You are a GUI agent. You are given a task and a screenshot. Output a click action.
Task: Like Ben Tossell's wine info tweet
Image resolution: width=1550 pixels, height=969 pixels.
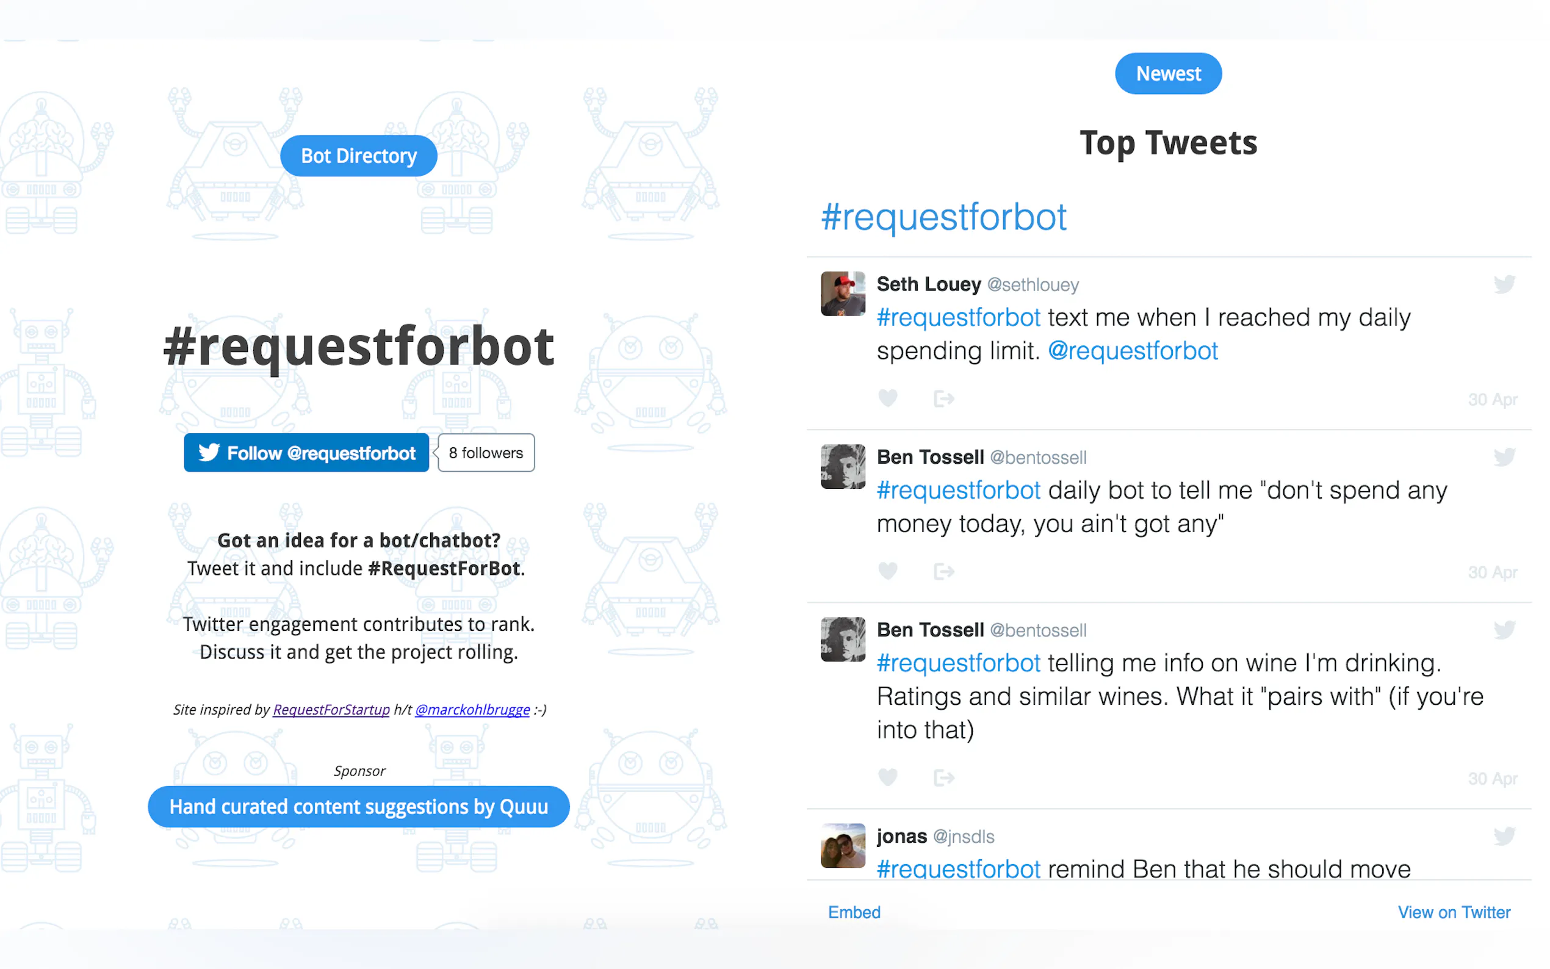[x=887, y=777]
